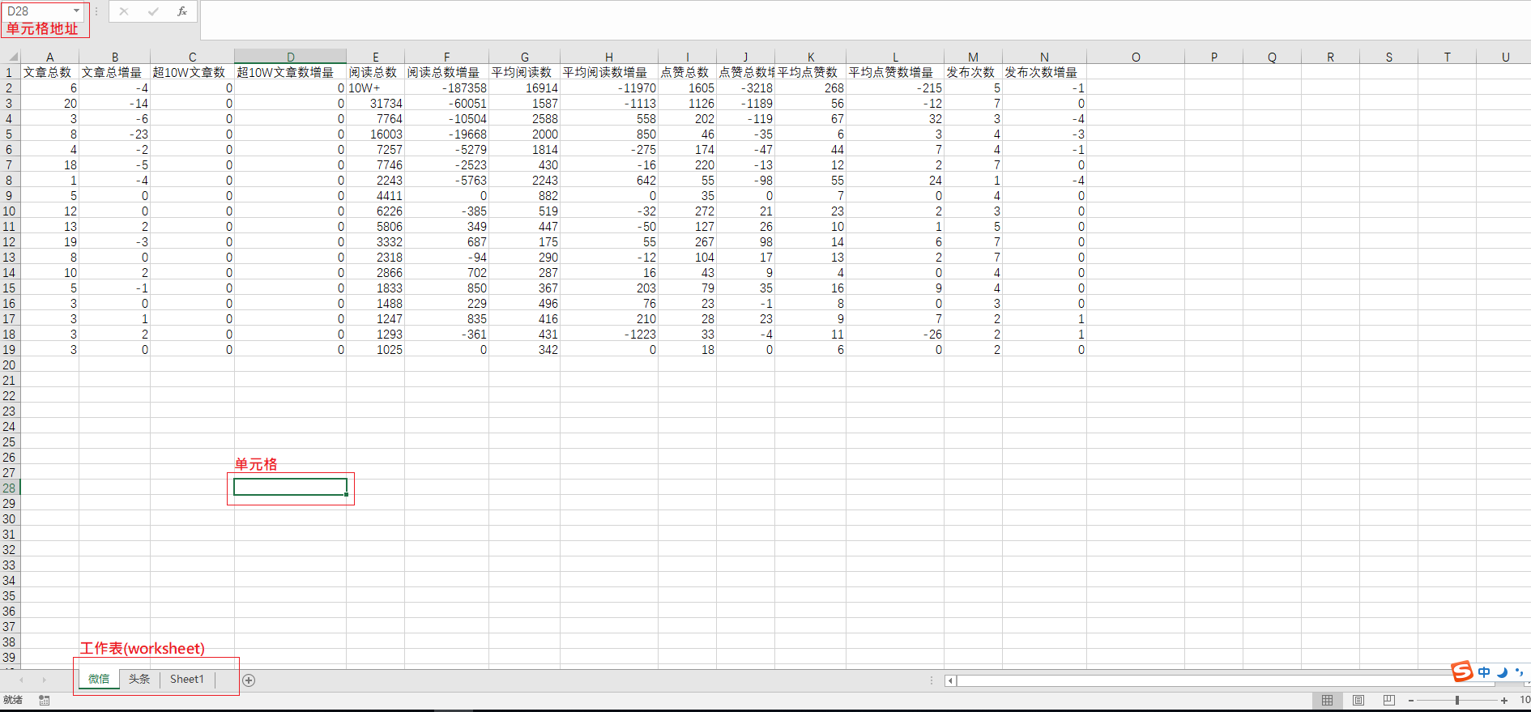Open Insert Function with the fx icon
This screenshot has width=1531, height=712.
click(182, 11)
